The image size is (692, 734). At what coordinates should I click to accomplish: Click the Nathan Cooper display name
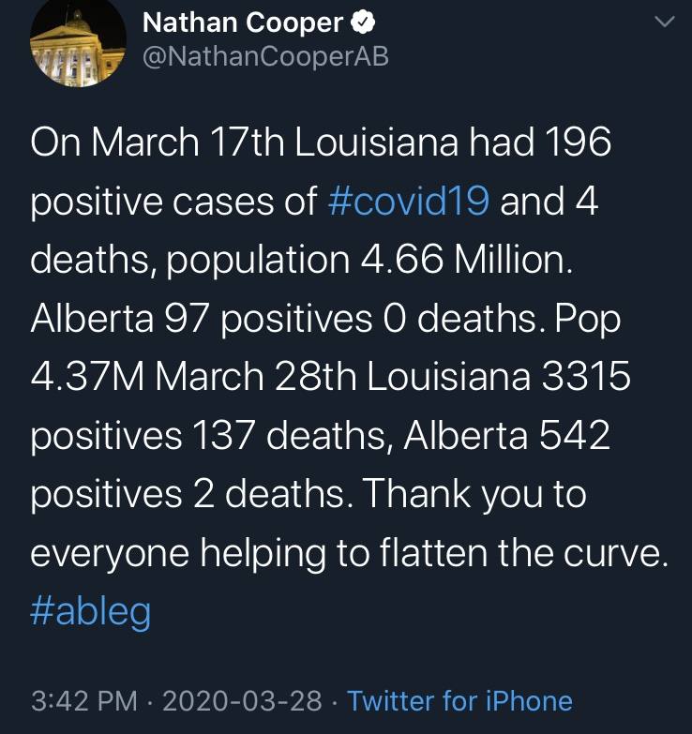pyautogui.click(x=243, y=22)
